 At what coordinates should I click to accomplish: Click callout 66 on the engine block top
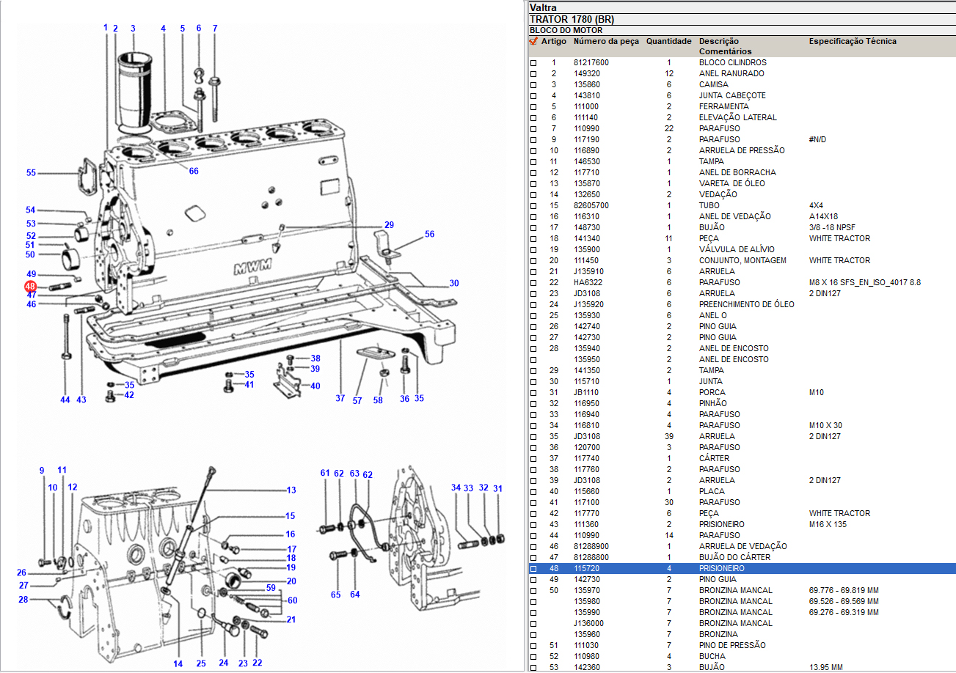click(x=194, y=172)
